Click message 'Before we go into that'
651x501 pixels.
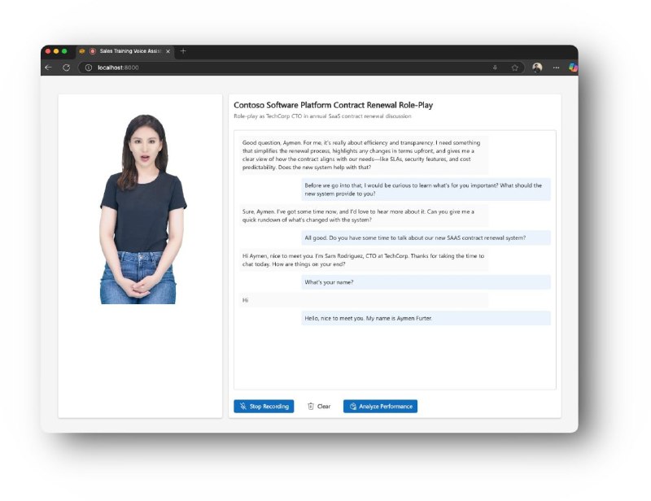(x=426, y=190)
